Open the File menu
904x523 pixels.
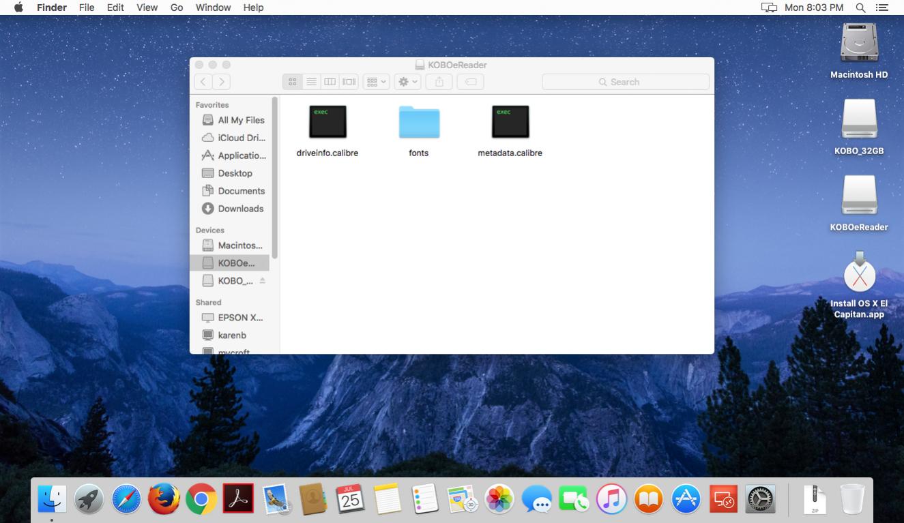click(87, 8)
